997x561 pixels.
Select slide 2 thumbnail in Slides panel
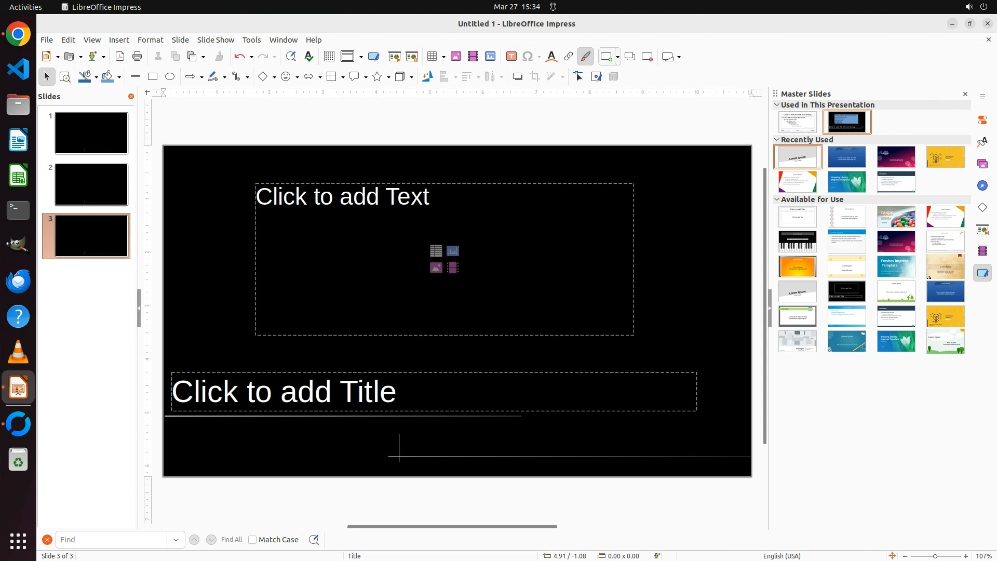coord(91,184)
